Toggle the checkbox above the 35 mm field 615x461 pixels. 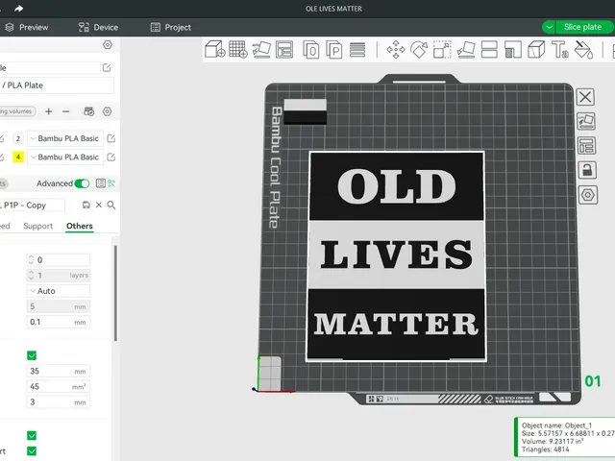(x=32, y=355)
